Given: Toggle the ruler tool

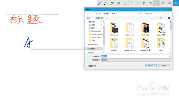Looking at the screenshot, I should (x=125, y=3).
